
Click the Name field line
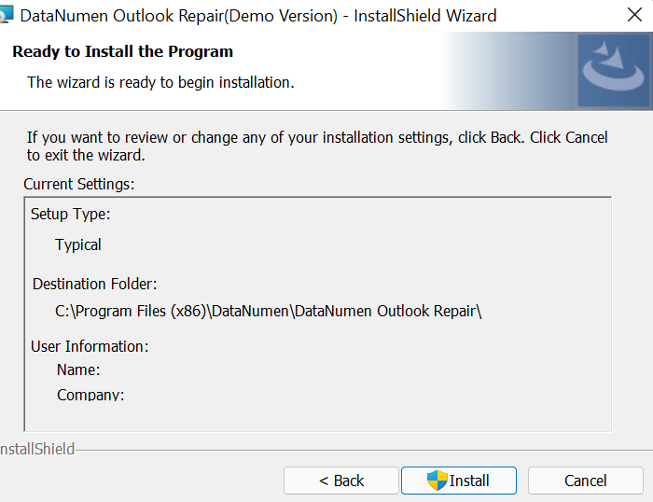(78, 370)
